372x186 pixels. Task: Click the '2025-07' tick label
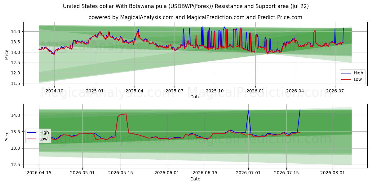point(175,91)
